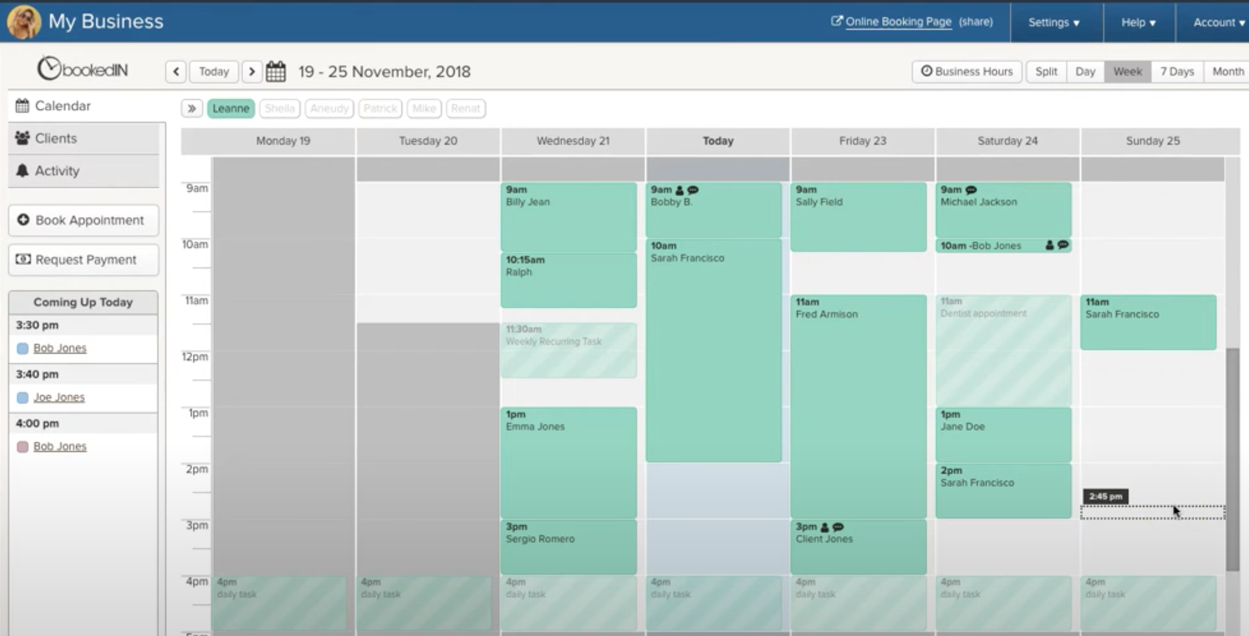Open the Online Booking Page link
The height and width of the screenshot is (636, 1249).
click(x=898, y=22)
